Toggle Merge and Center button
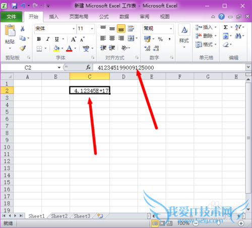Image resolution: width=252 pixels, height=228 pixels. (131, 38)
